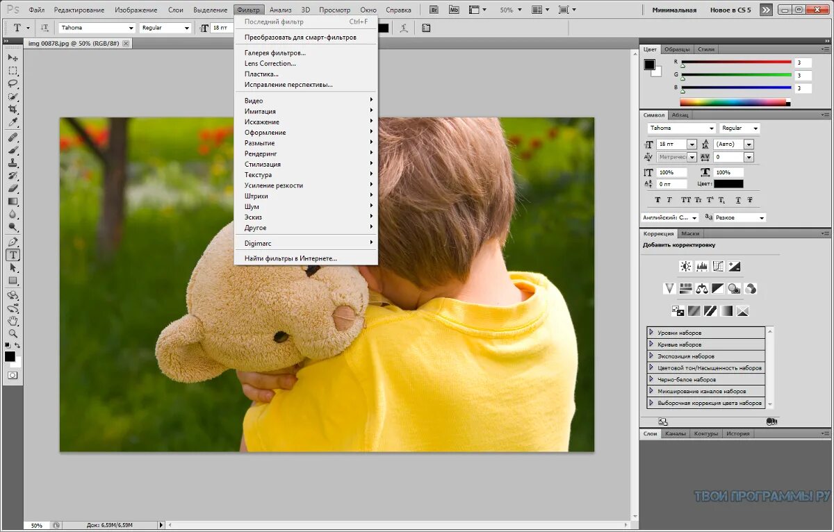Select the Clone Stamp tool

13,163
